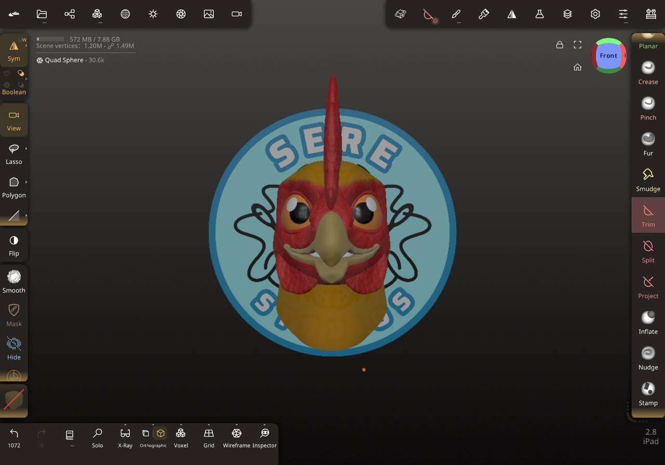665x465 pixels.
Task: Toggle X-Ray mode
Action: (125, 437)
